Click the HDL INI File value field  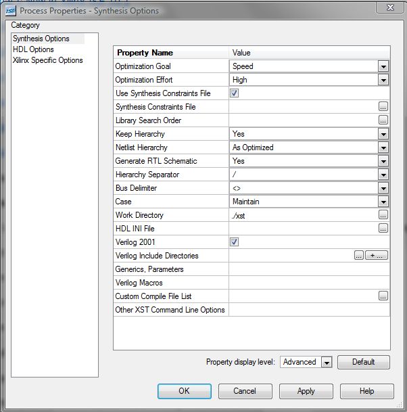304,229
